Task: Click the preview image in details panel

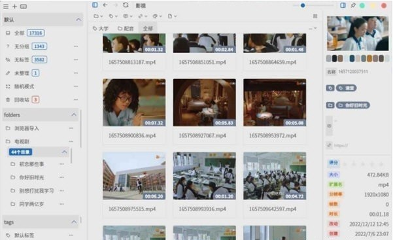Action: tap(358, 33)
